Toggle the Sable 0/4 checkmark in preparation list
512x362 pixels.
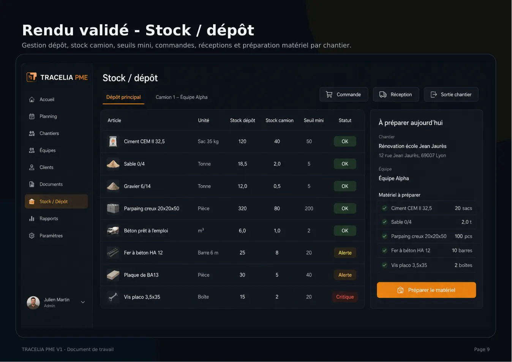point(384,222)
